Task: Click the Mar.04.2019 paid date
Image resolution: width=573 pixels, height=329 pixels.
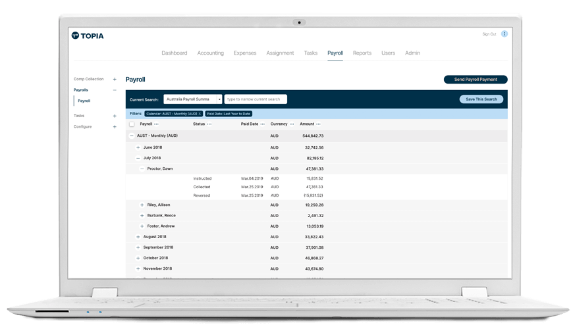Action: pyautogui.click(x=252, y=178)
